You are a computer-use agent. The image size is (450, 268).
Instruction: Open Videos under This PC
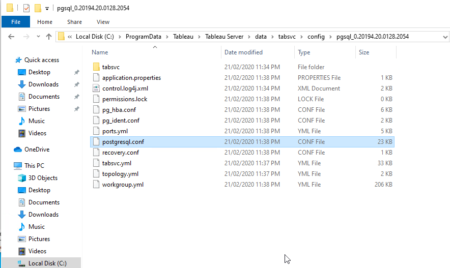(x=37, y=251)
